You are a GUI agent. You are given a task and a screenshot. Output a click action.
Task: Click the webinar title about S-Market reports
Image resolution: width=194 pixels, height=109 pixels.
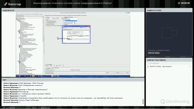click(x=72, y=3)
